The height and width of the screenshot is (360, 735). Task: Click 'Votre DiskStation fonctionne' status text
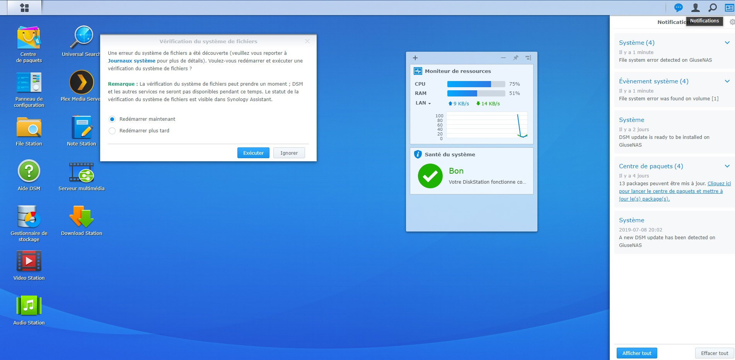pos(487,182)
